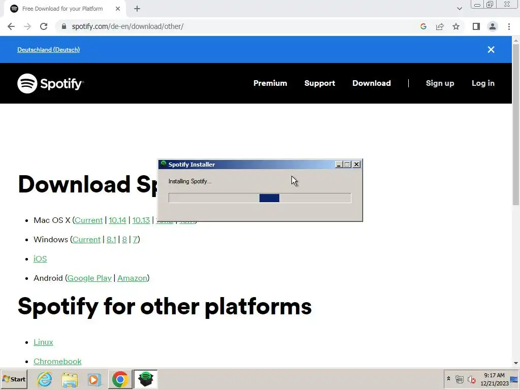Click the network tray icon

pyautogui.click(x=459, y=379)
